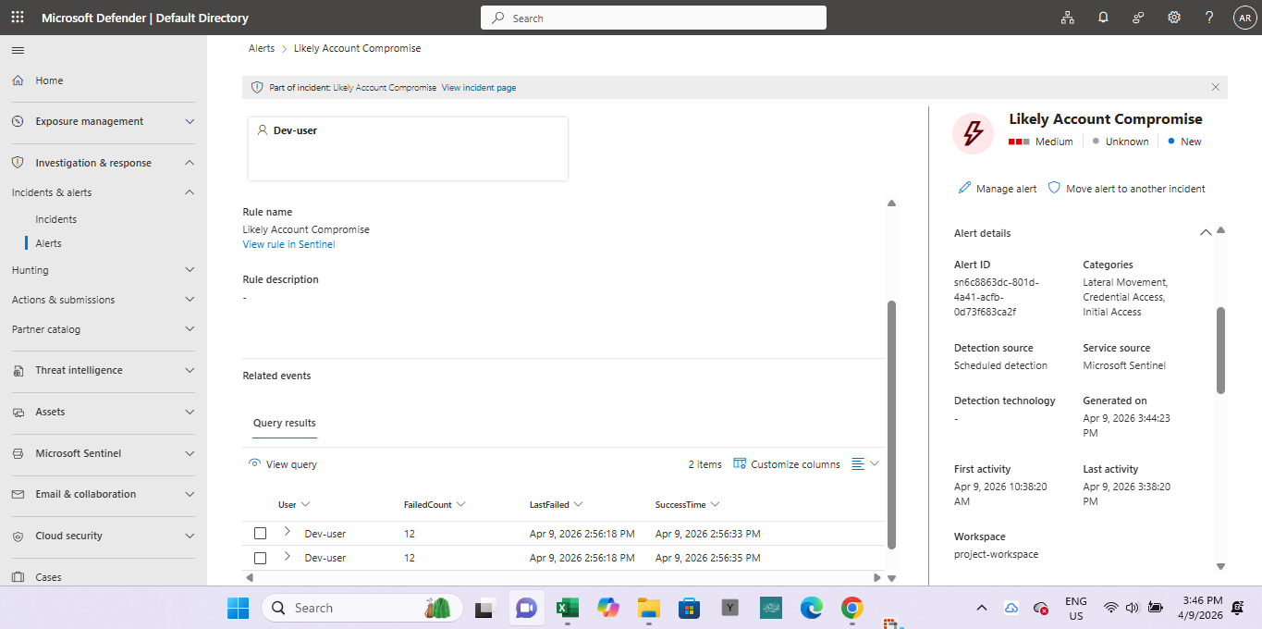Click the Customize columns button

787,463
